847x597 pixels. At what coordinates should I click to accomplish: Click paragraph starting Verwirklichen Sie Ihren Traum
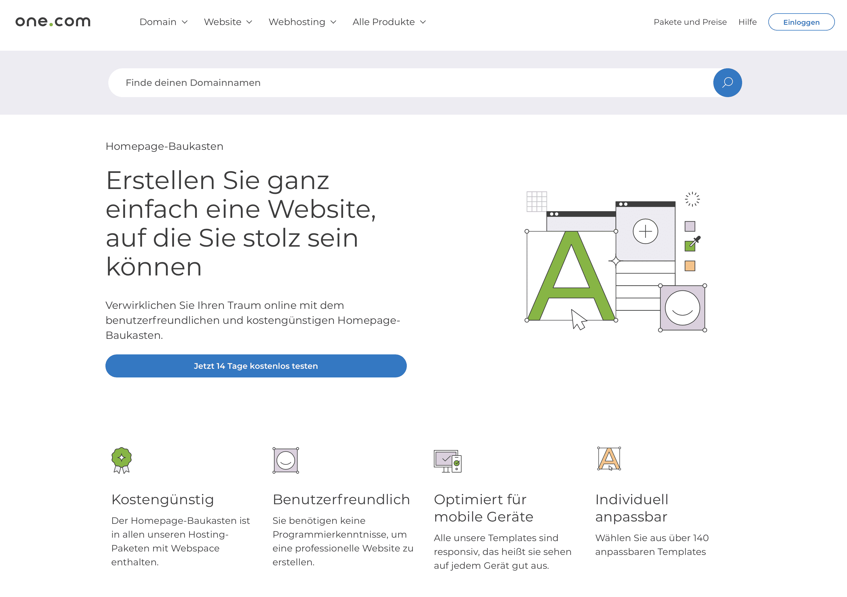coord(253,320)
